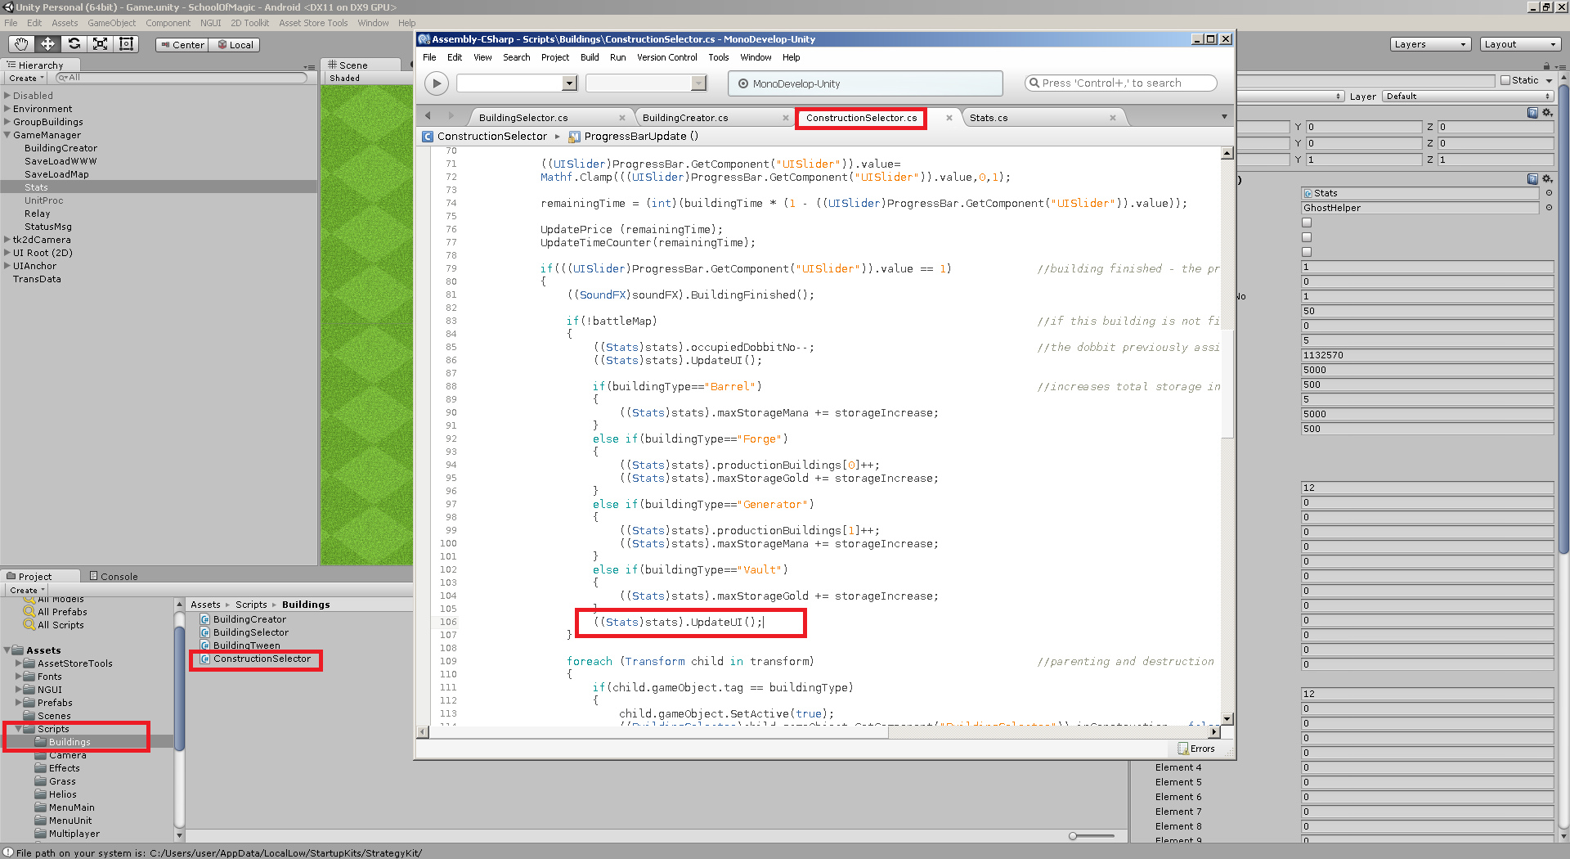Screen dimensions: 1570x859
Task: Open the BuildingCreator script asset
Action: 249,619
